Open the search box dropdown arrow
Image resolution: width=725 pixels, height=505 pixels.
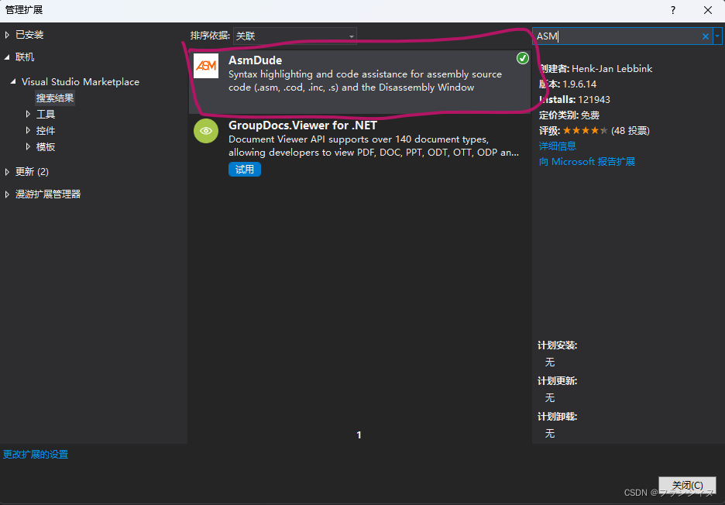[x=718, y=36]
